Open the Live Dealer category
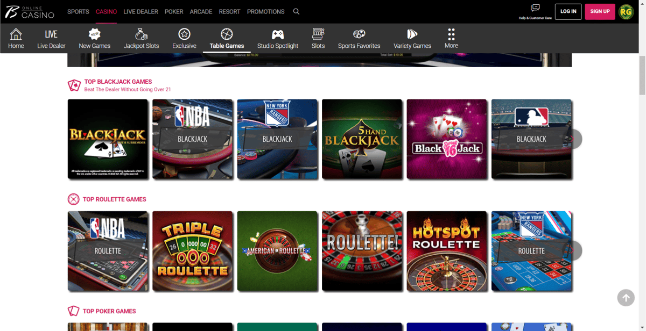 coord(51,39)
